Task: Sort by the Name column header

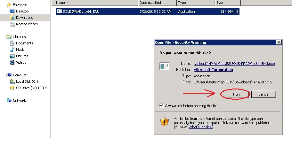Action: [94, 3]
